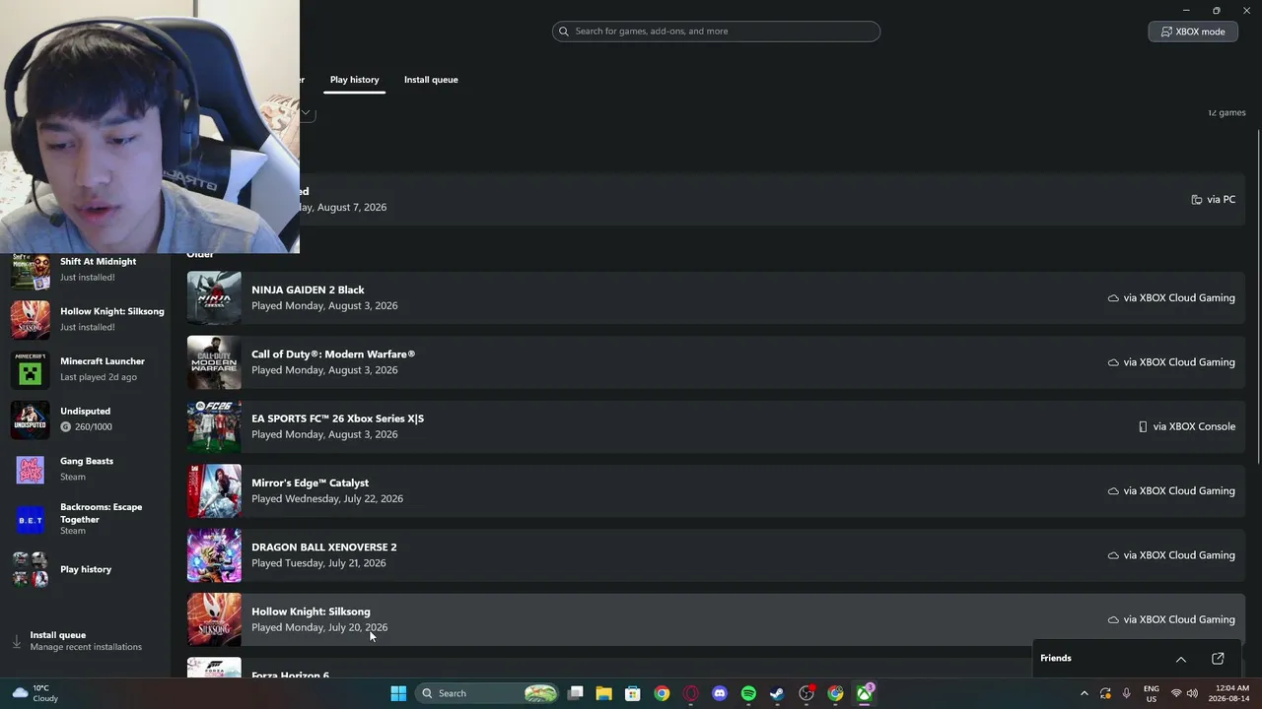This screenshot has height=709, width=1262.
Task: Open Install queue in sidebar
Action: (x=86, y=641)
